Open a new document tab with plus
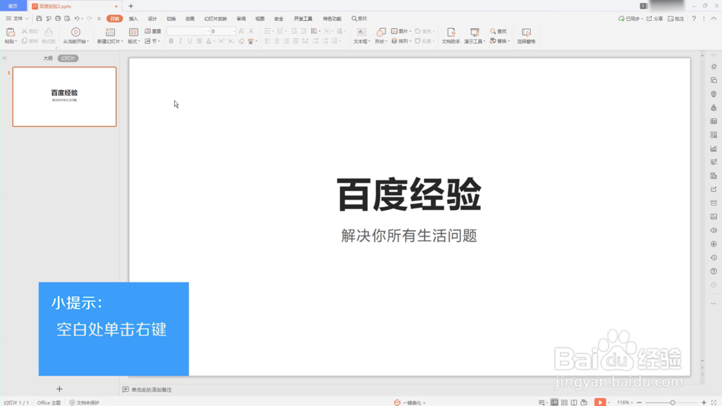This screenshot has width=722, height=406. coord(131,6)
